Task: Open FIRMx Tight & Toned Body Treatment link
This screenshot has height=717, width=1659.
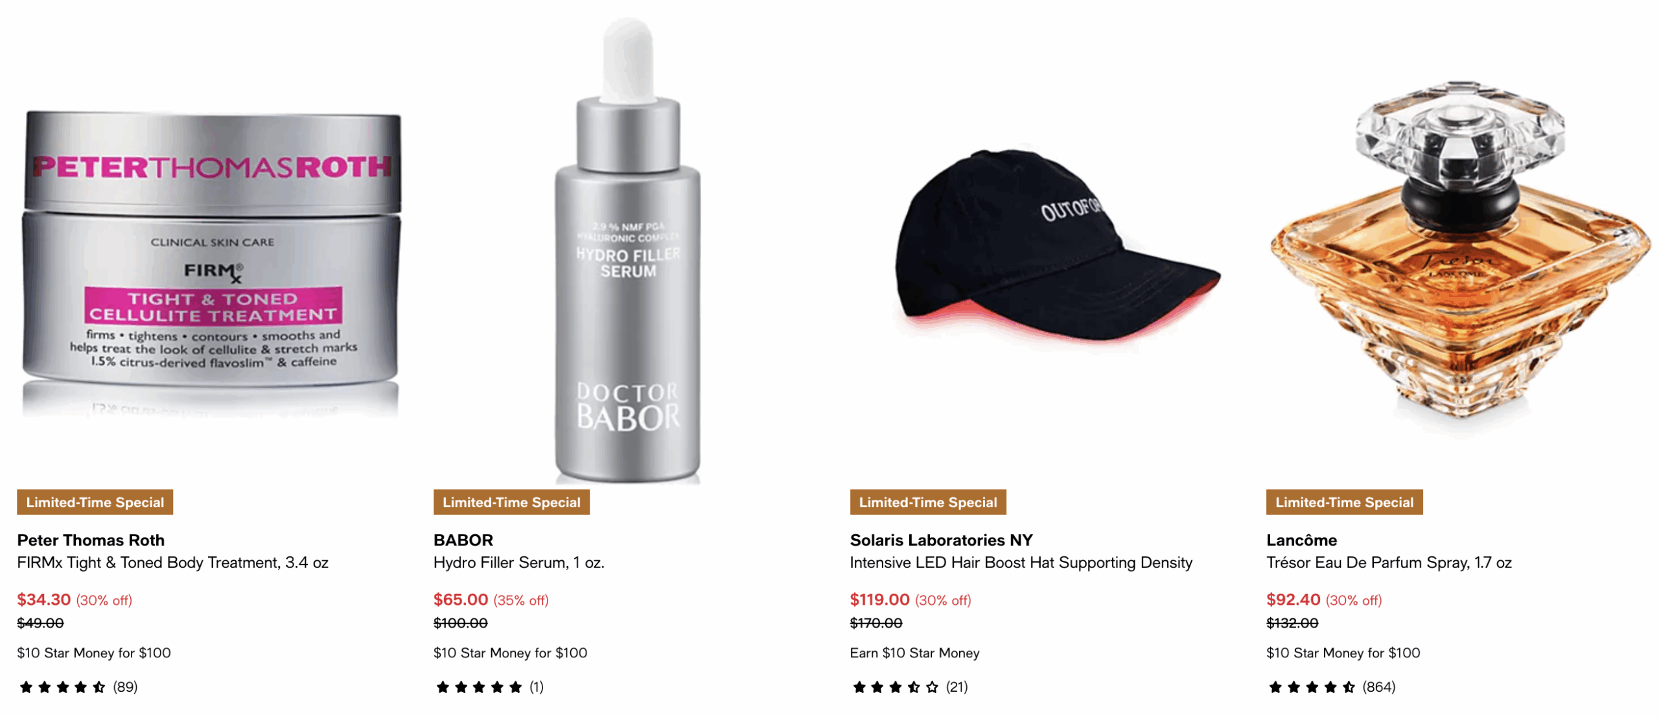Action: [172, 563]
